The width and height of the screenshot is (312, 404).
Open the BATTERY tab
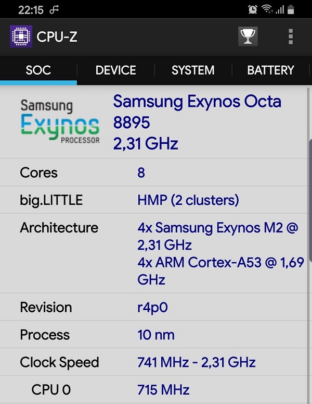pyautogui.click(x=270, y=70)
